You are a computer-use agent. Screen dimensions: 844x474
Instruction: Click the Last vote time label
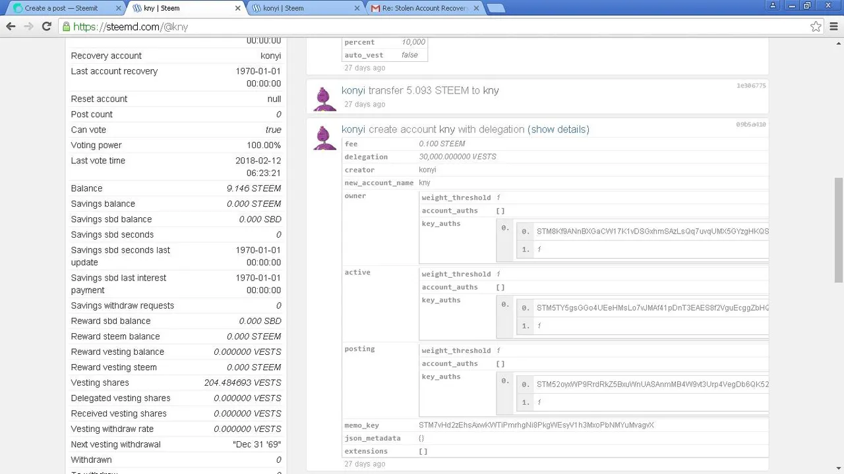tap(98, 161)
